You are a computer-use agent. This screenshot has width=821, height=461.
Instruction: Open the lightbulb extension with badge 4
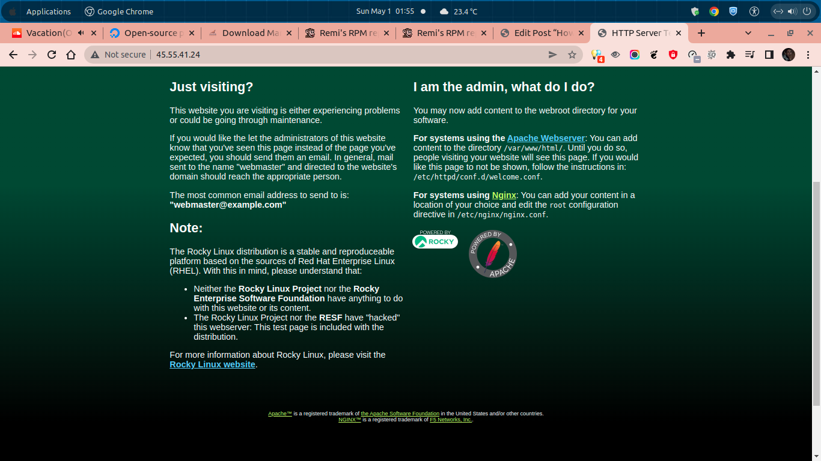597,55
